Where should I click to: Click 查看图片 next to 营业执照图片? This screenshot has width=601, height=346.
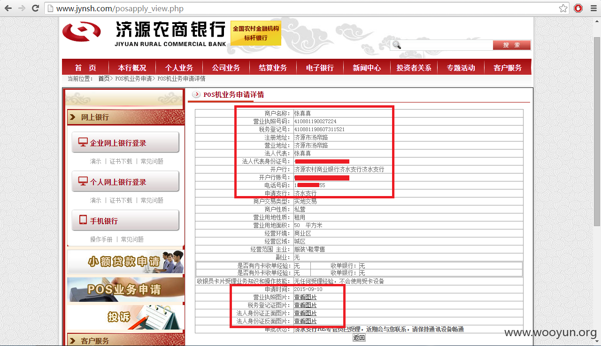(305, 297)
